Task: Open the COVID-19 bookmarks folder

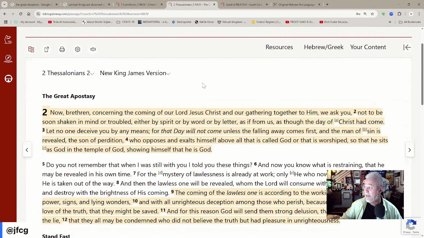Action: [x=125, y=22]
